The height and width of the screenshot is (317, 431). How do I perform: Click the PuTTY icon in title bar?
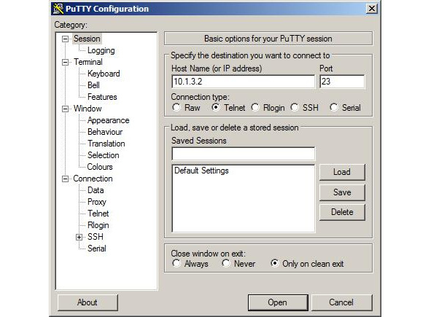58,9
